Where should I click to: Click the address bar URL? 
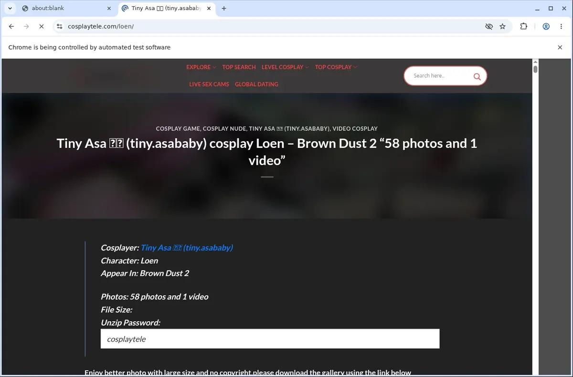101,27
